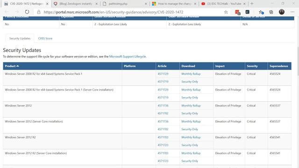299x168 pixels.
Task: Refresh the page with reload icon
Action: pos(27,12)
